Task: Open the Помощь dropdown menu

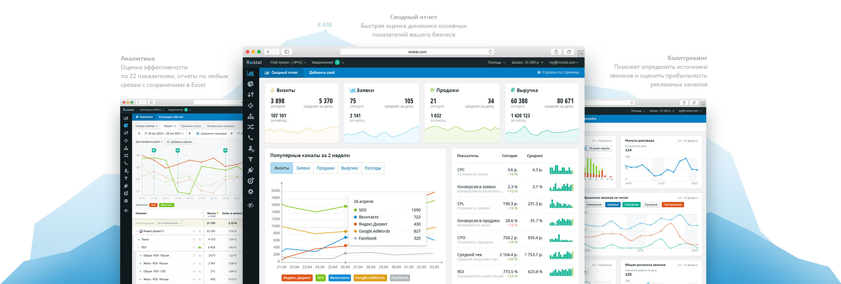Action: tap(496, 62)
